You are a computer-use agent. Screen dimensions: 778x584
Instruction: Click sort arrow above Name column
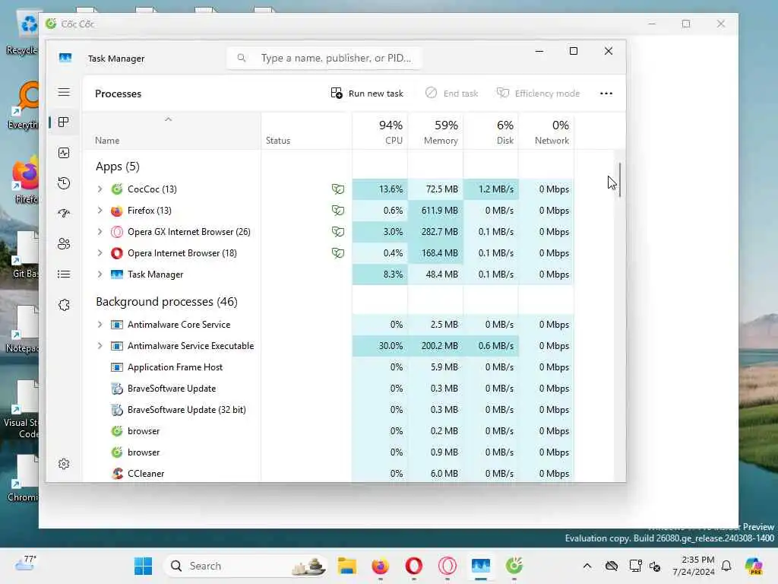[x=168, y=119]
